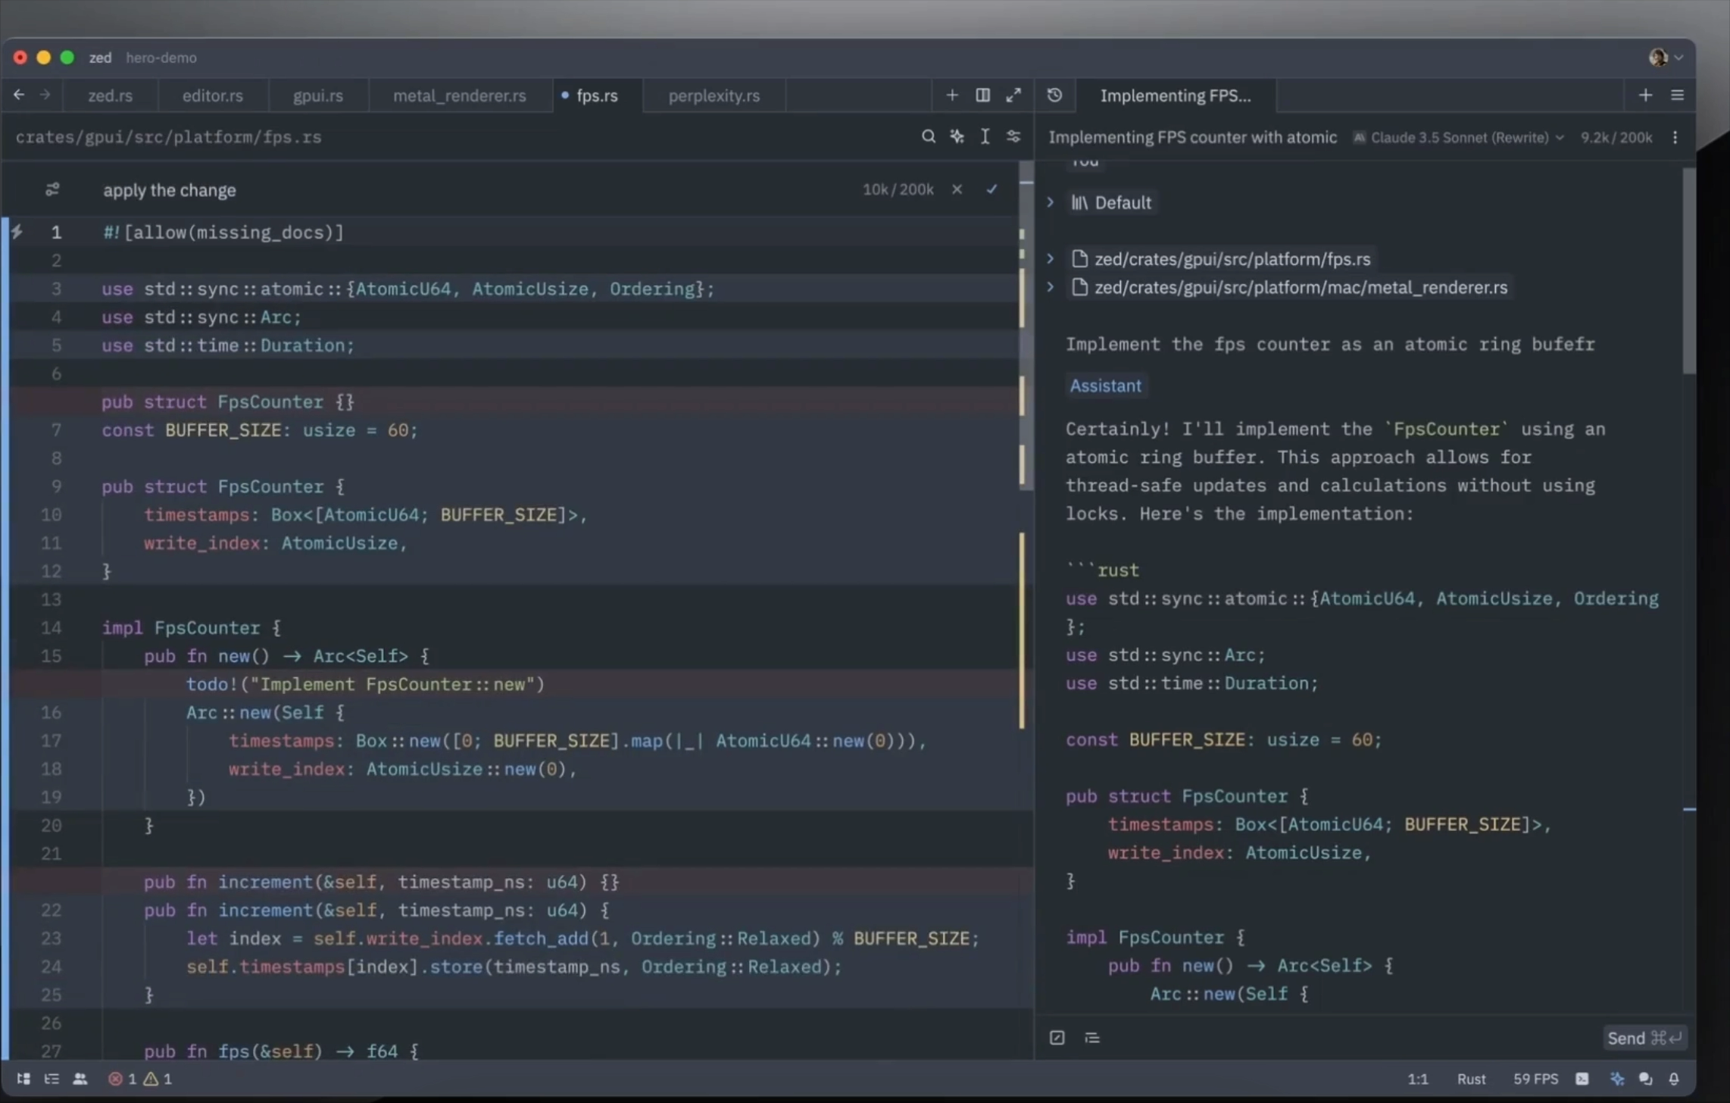
Task: Open the Rust language selector
Action: pos(1471,1079)
